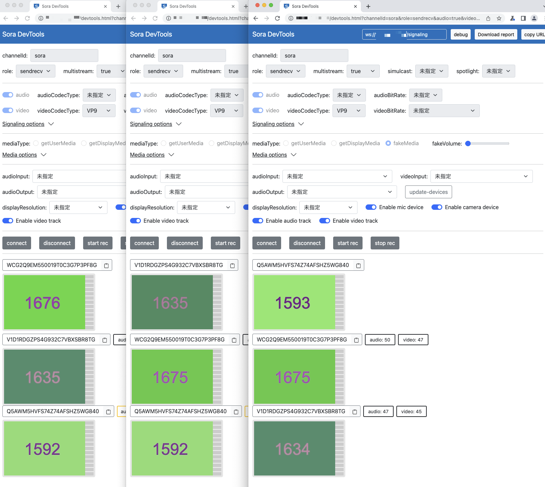
Task: View site info icon in right address bar
Action: pyautogui.click(x=291, y=18)
